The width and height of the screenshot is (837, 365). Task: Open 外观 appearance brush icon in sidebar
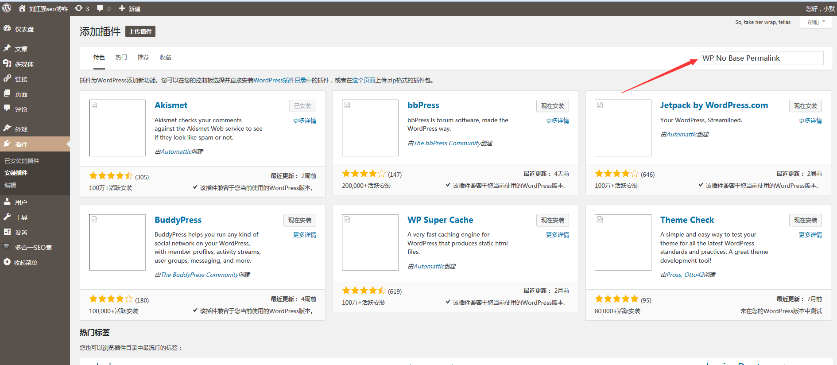(7, 128)
